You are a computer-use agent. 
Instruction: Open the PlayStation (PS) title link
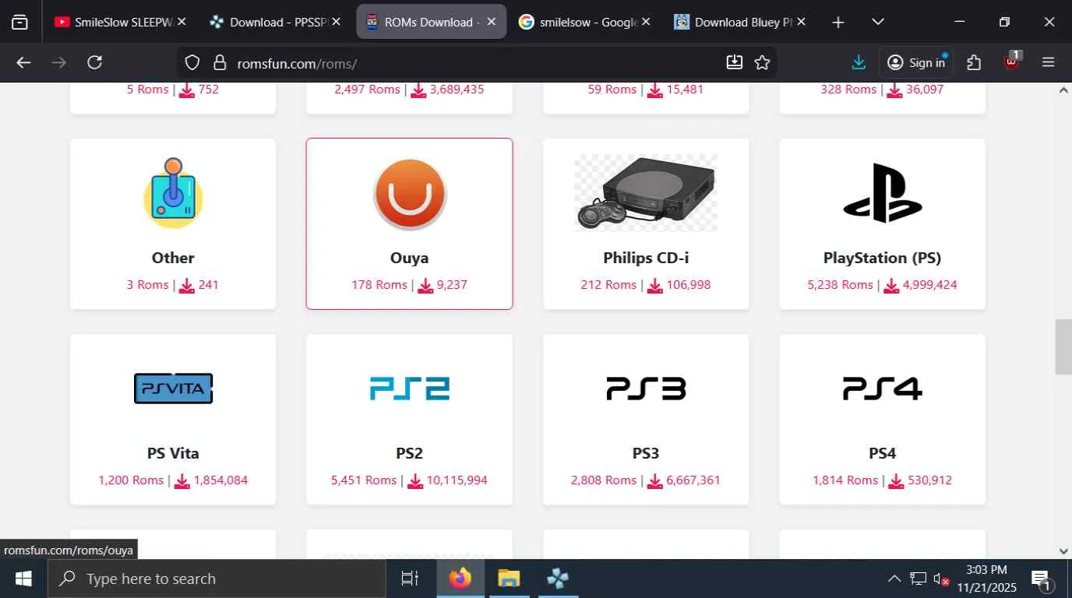883,258
